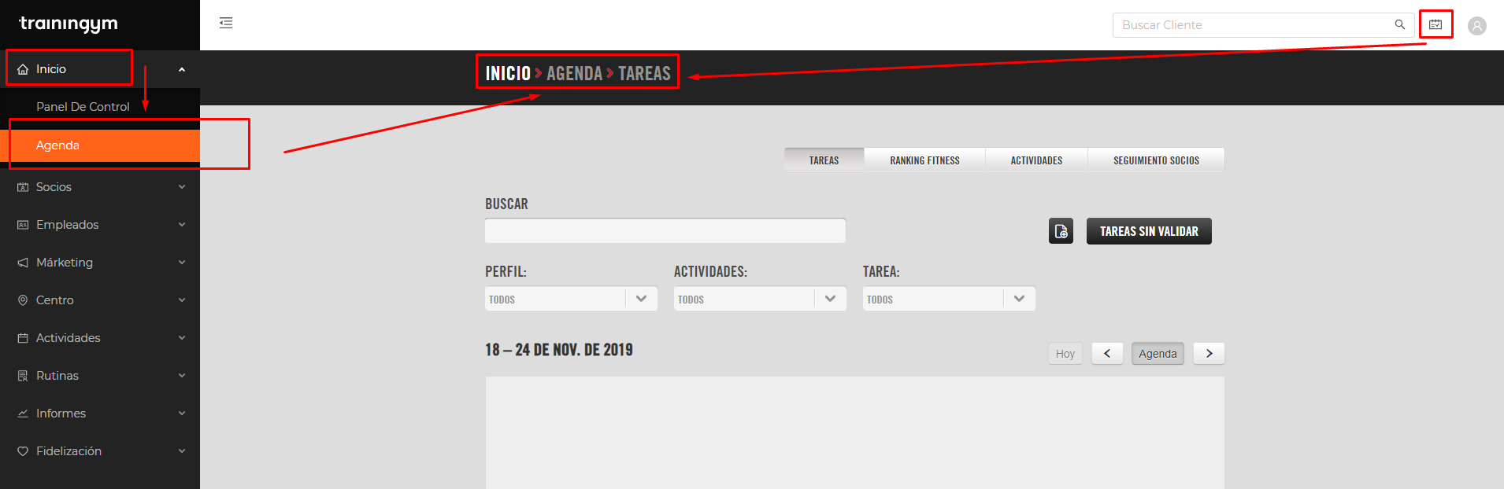Expand the Actividades menu chevron

pos(182,338)
